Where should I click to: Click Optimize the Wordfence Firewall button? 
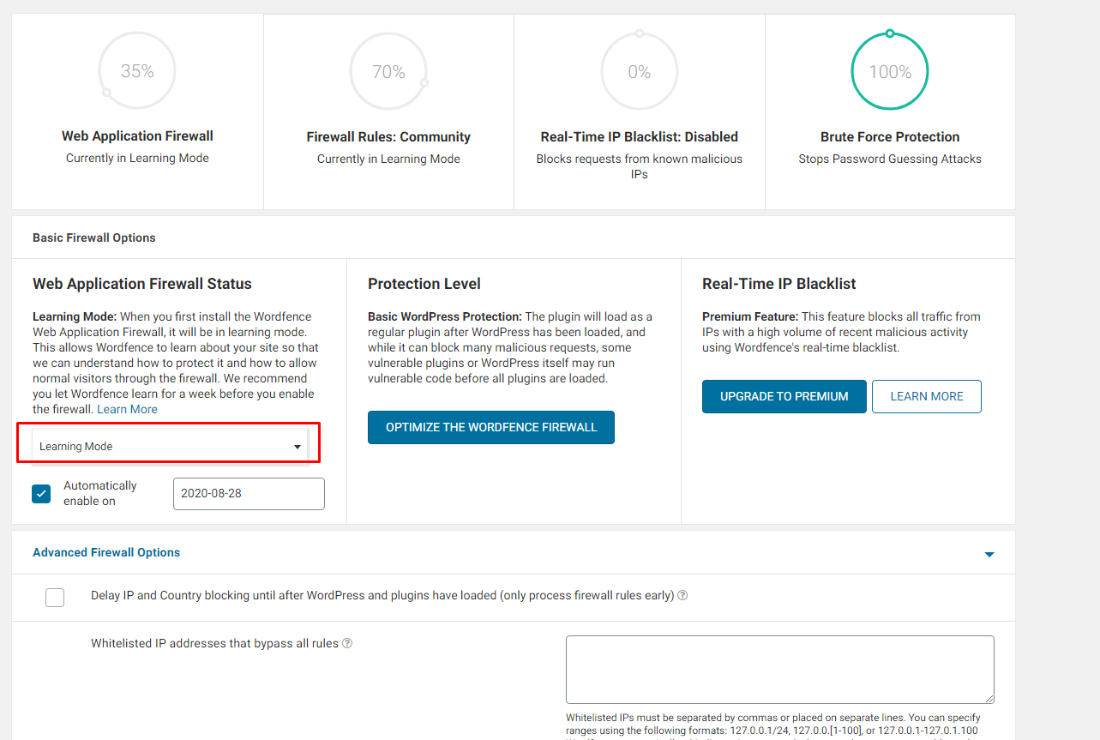click(x=491, y=427)
